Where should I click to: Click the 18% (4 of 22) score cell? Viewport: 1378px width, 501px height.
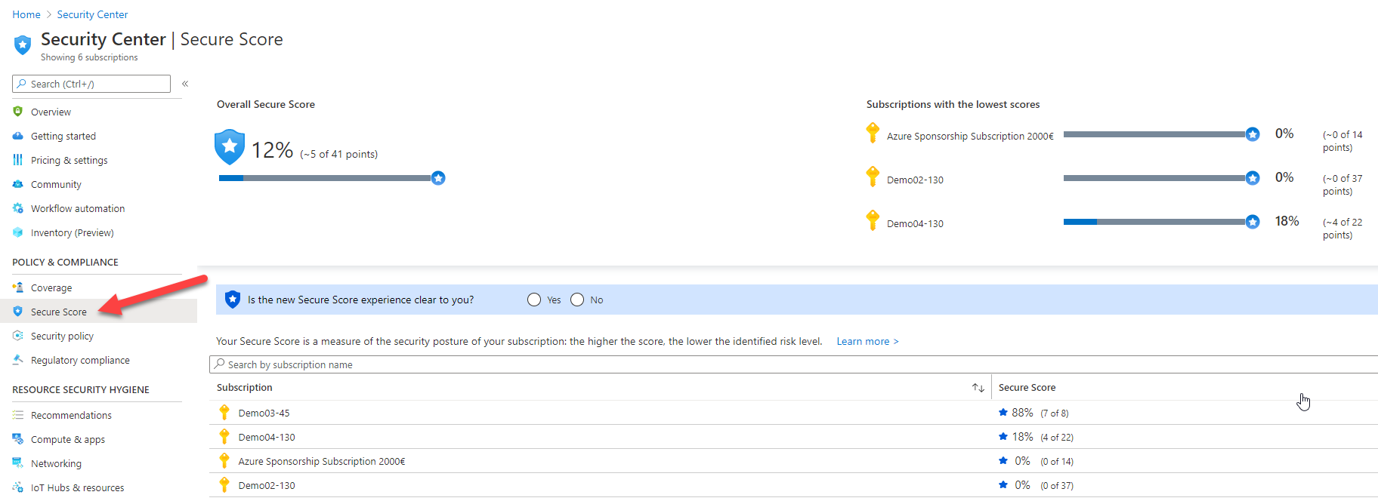(1036, 437)
